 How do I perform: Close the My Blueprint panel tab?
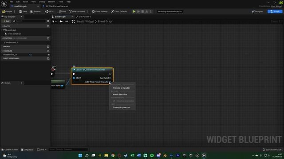[x=22, y=17]
